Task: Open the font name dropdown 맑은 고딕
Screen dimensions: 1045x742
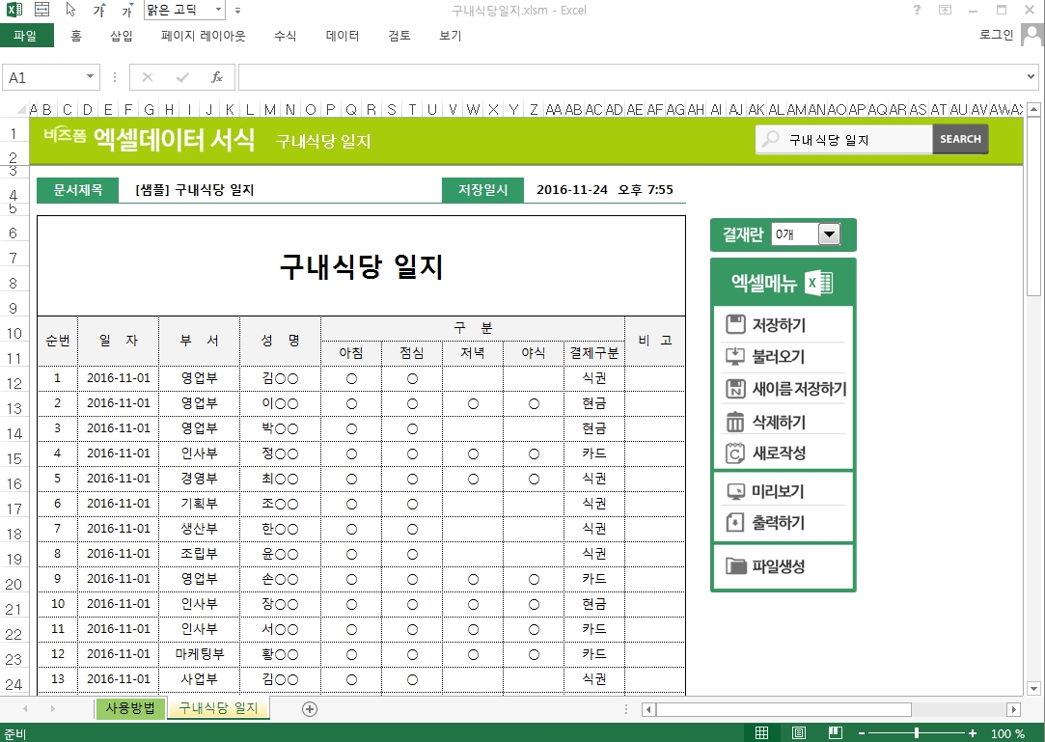Action: coord(219,10)
